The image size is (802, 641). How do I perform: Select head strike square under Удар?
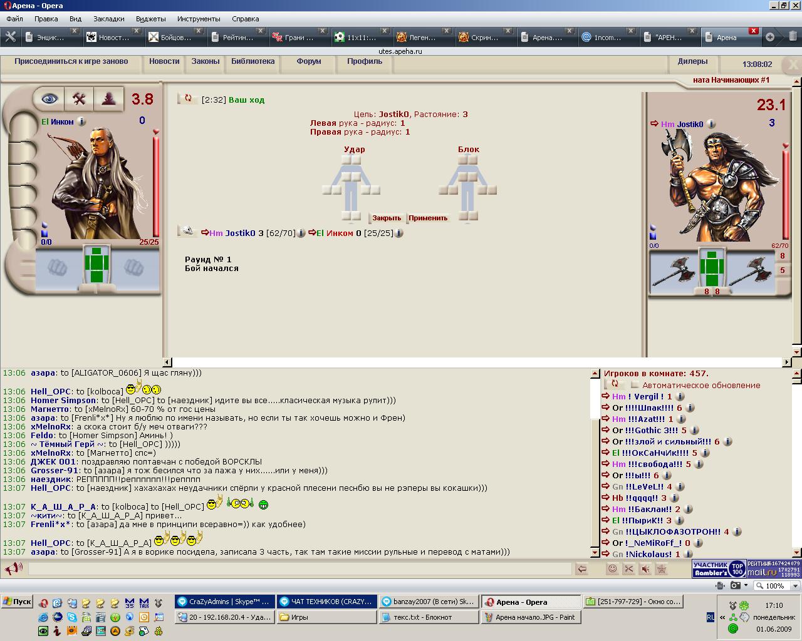pyautogui.click(x=352, y=160)
